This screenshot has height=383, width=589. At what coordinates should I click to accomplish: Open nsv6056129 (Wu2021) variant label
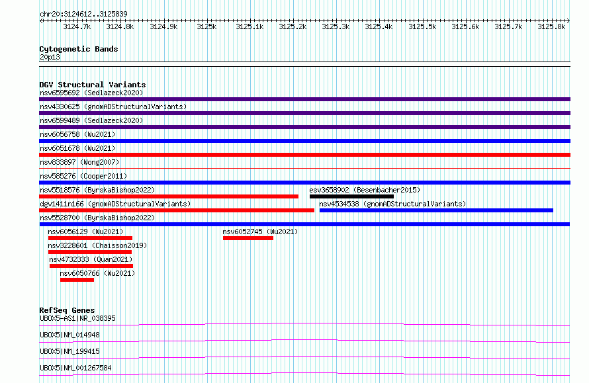point(85,232)
